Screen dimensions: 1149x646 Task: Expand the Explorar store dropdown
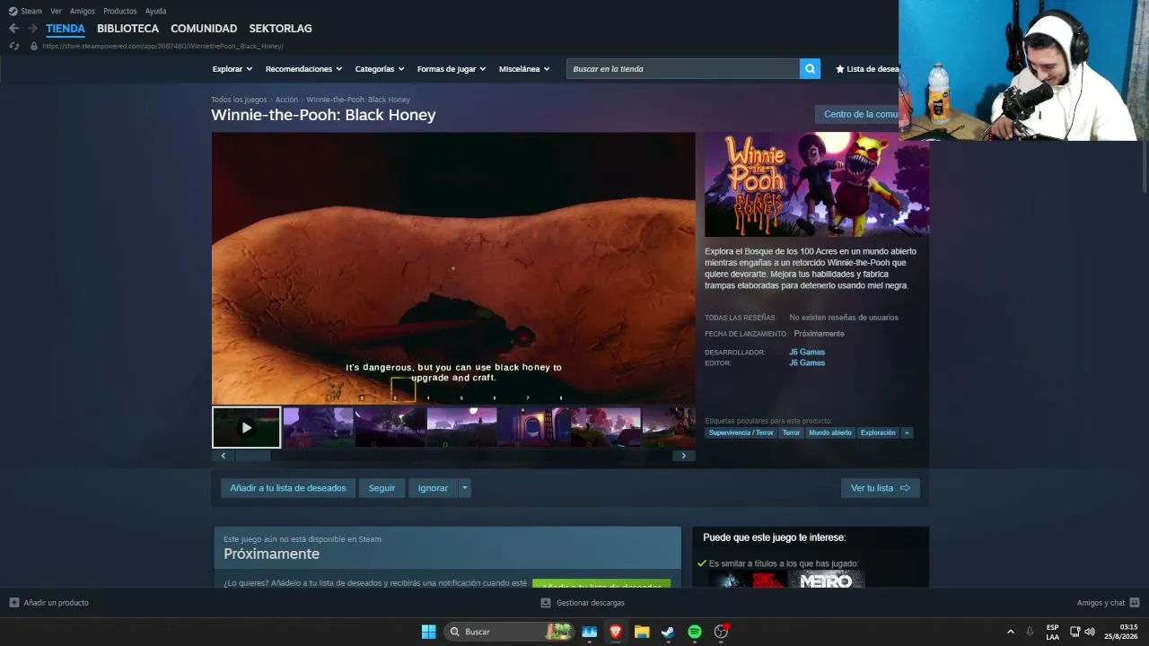232,69
